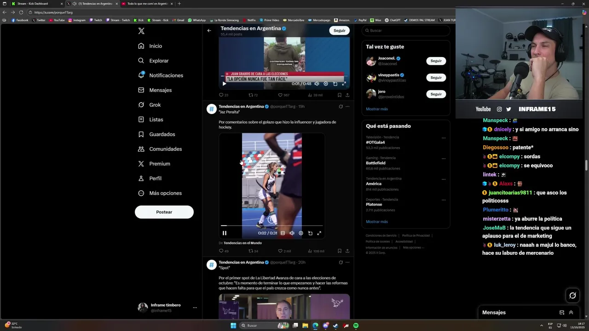Viewport: 589px width, 331px height.
Task: Click the Postear button
Action: tap(164, 212)
